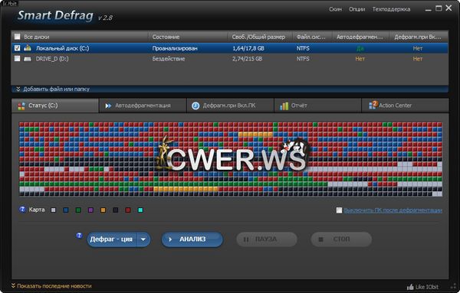Click the purple legend color square
This screenshot has height=293, width=460.
tap(90, 210)
